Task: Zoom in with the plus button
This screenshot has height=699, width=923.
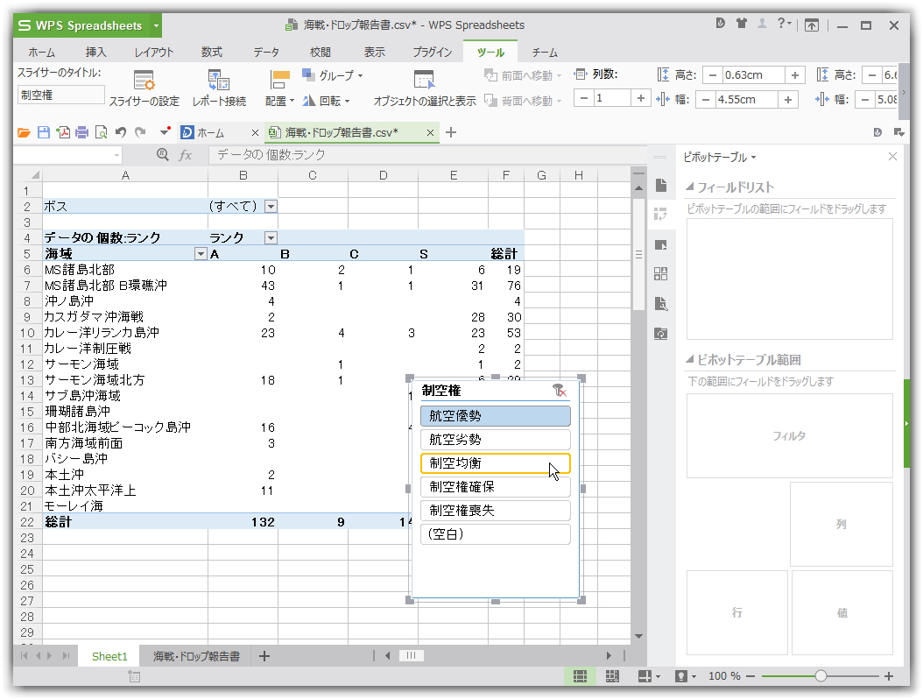Action: [889, 676]
